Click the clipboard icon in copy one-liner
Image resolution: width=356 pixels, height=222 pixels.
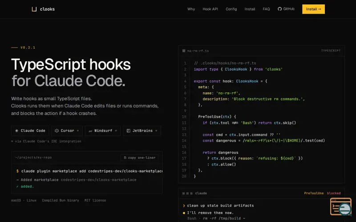[125, 158]
